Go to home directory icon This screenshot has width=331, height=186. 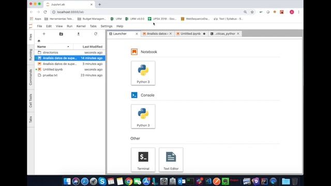click(39, 41)
